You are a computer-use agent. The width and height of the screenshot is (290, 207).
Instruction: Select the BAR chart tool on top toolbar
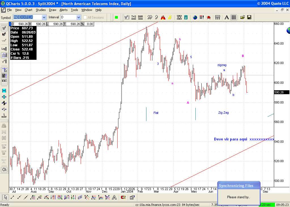coord(140,17)
